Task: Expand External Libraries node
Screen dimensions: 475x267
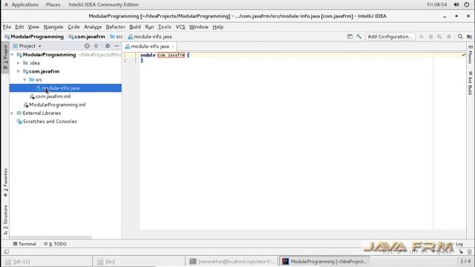Action: pyautogui.click(x=13, y=113)
